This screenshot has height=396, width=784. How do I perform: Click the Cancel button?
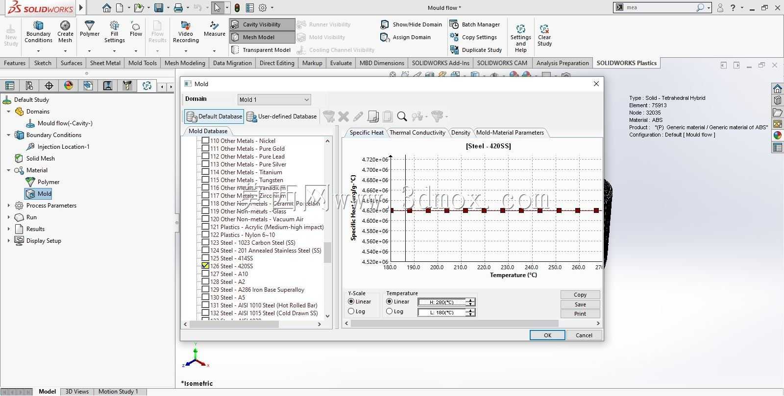tap(584, 335)
